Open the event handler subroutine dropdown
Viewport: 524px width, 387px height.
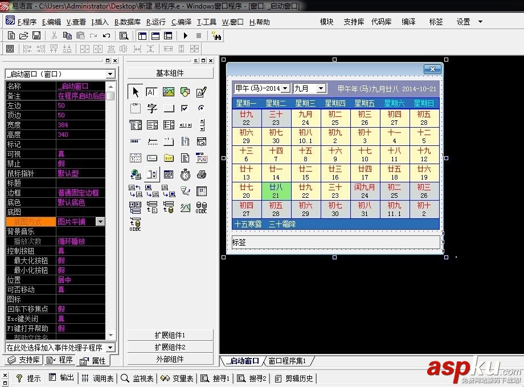tap(110, 348)
